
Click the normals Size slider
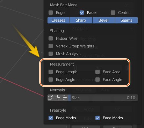pos(103,98)
